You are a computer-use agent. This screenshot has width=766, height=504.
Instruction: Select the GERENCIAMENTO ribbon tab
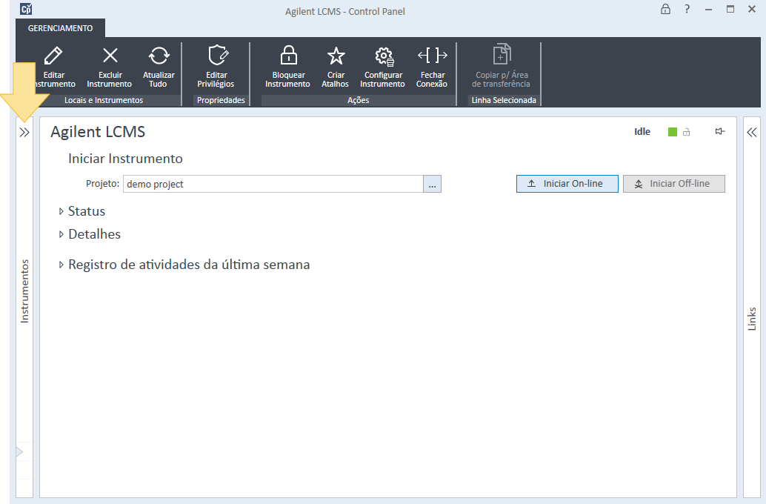click(x=60, y=28)
